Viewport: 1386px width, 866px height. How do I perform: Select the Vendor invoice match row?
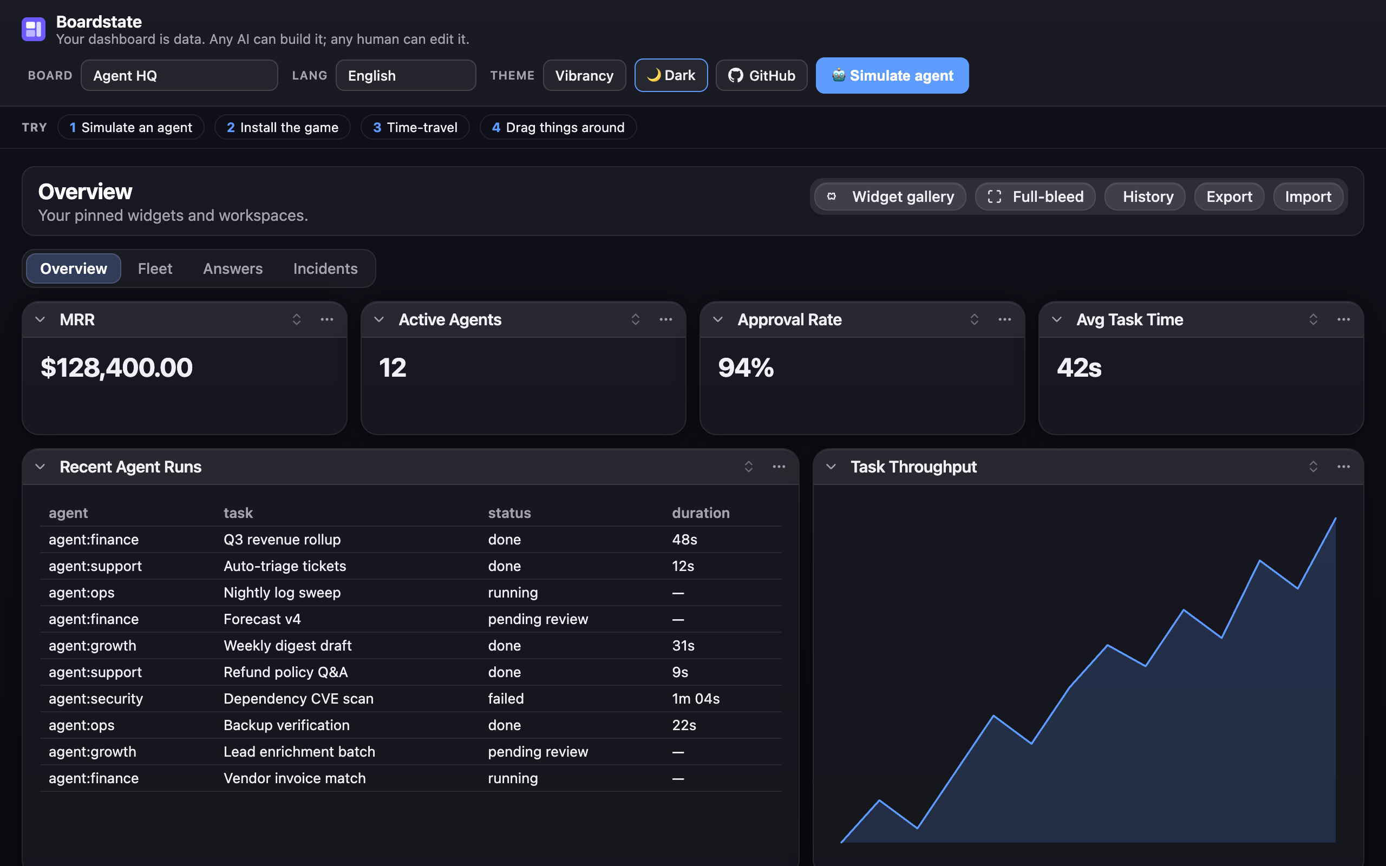(410, 778)
